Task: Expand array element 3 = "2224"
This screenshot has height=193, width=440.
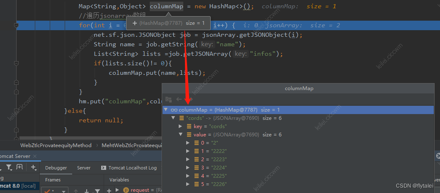Action: [x=188, y=167]
